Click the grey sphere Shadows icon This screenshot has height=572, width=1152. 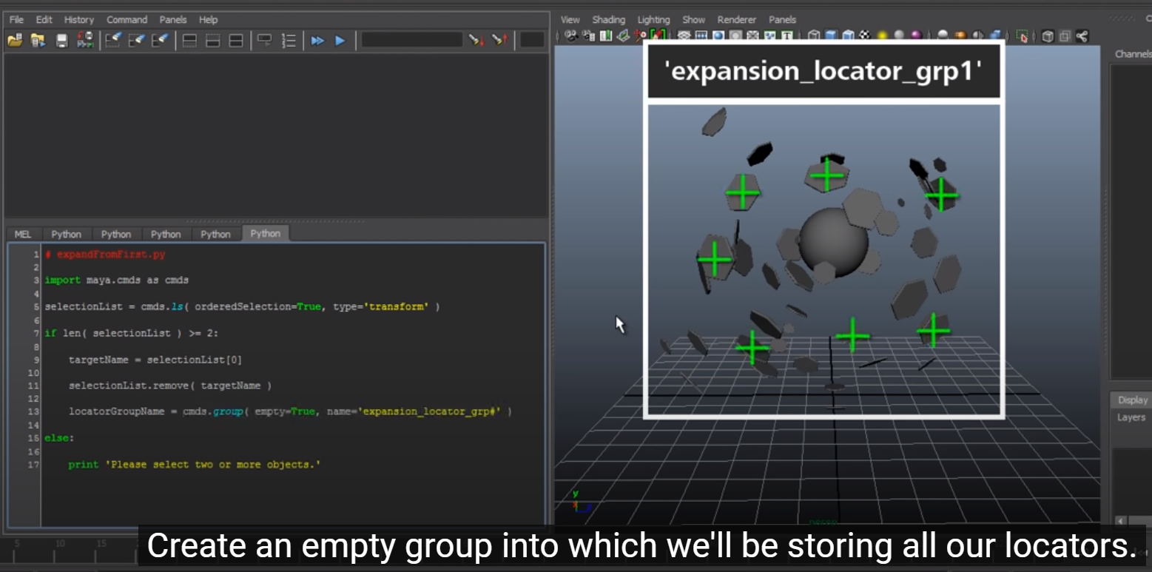pos(899,36)
